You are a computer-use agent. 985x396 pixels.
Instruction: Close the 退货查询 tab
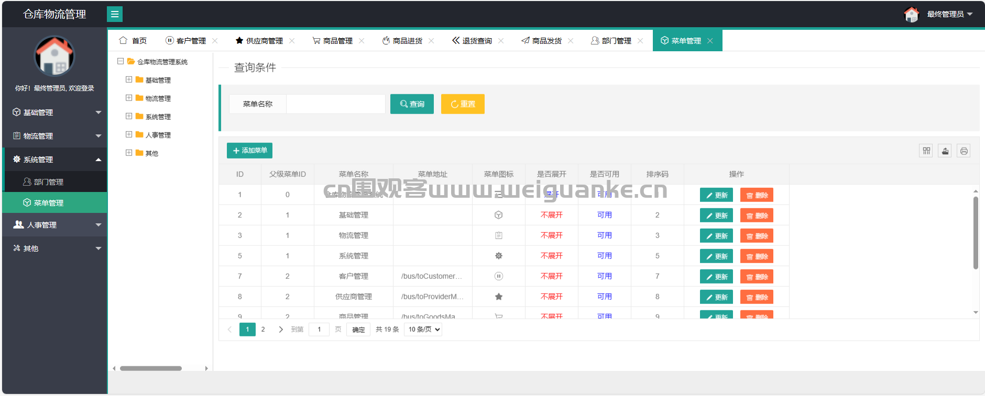pyautogui.click(x=501, y=41)
